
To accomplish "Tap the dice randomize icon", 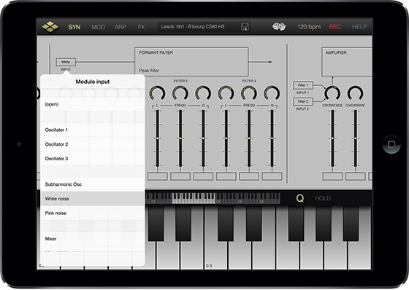I will point(279,26).
